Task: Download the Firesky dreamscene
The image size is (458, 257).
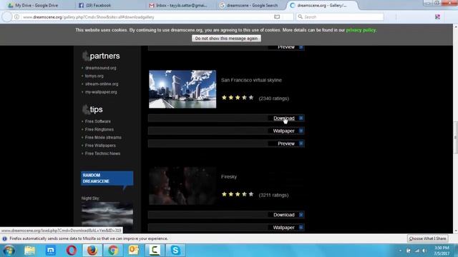Action: [x=284, y=215]
